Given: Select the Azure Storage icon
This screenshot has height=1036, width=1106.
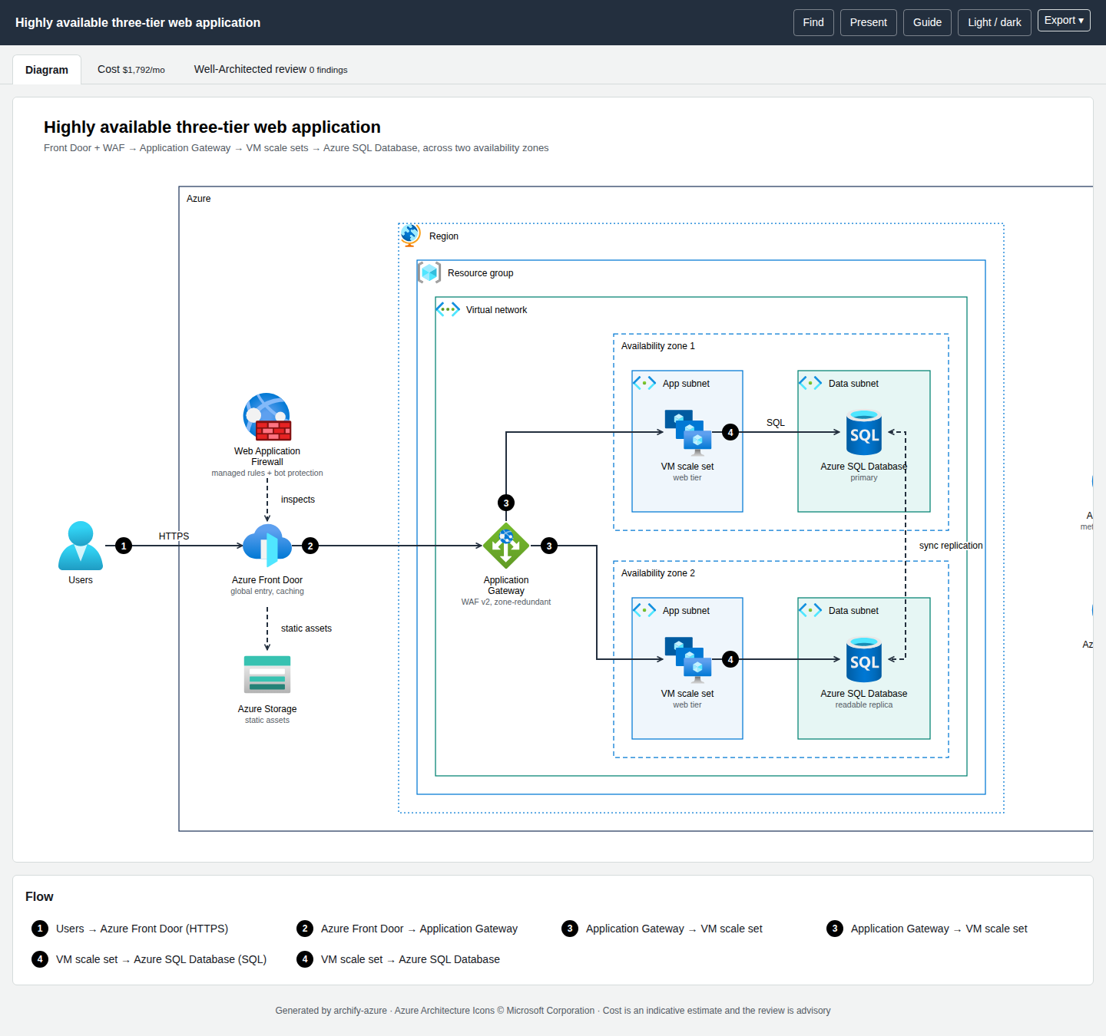Looking at the screenshot, I should 267,675.
